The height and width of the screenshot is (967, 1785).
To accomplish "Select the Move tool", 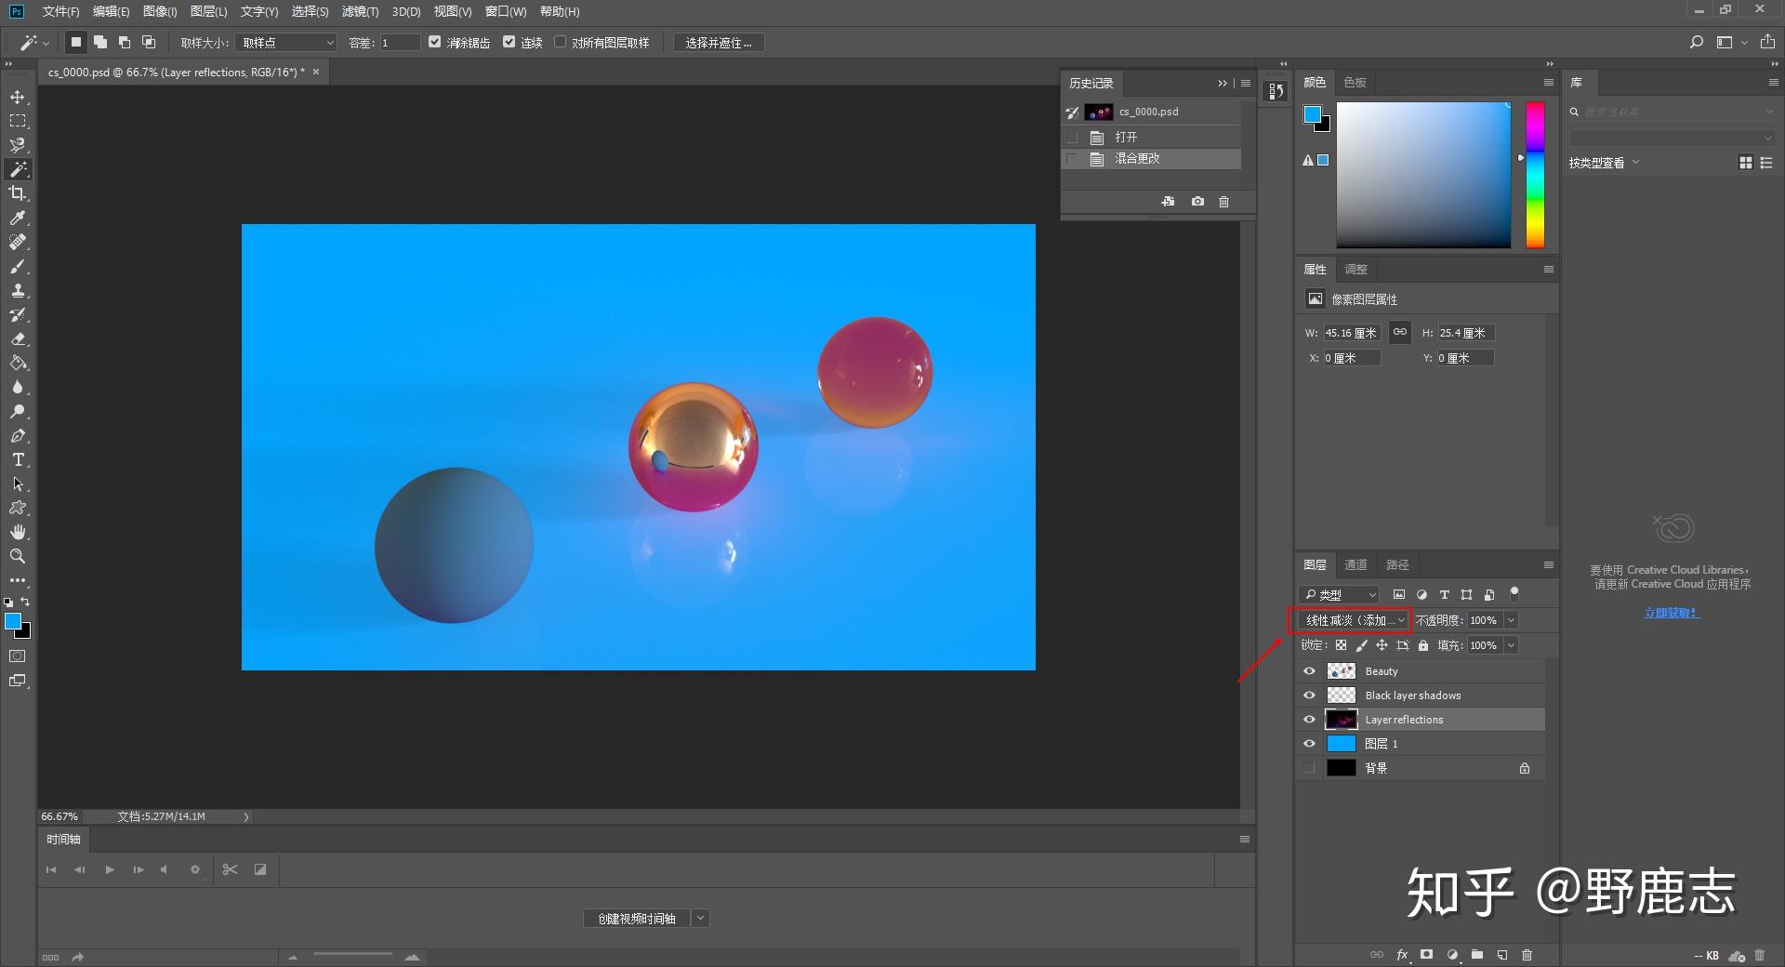I will 18,98.
